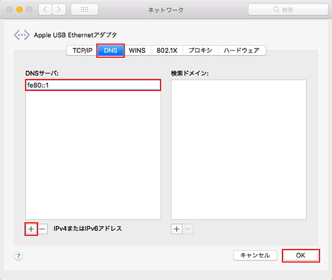Click the help question mark button
Viewport: 332px width, 280px height.
[x=19, y=256]
